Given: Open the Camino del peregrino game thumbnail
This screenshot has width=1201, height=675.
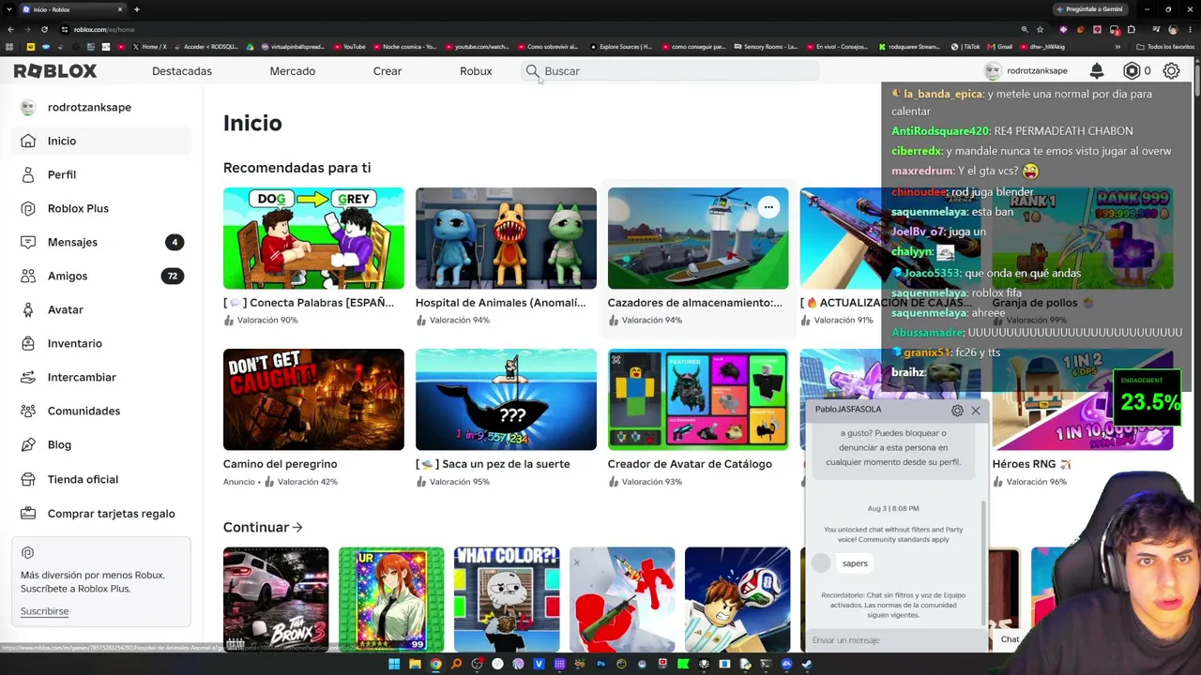Looking at the screenshot, I should (313, 399).
